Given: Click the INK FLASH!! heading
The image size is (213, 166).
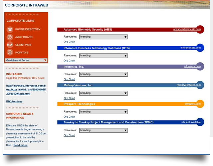Looking at the screenshot, I should [14, 74].
